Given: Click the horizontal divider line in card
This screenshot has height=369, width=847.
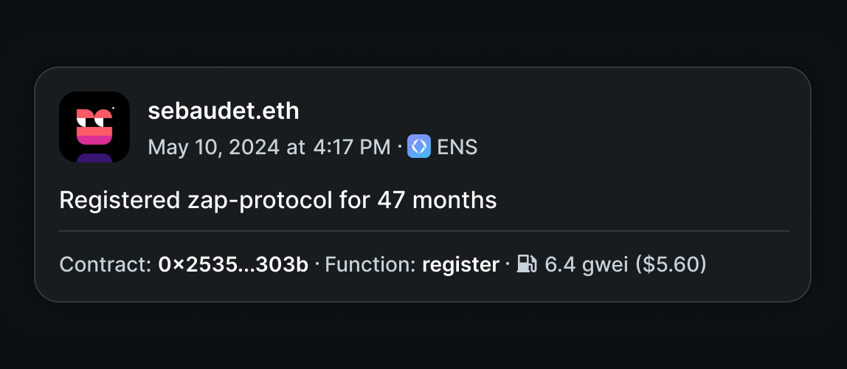Looking at the screenshot, I should pos(424,231).
